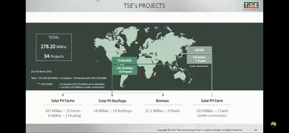Click the arrow above Solar PV Farms

pyautogui.click(x=63, y=95)
